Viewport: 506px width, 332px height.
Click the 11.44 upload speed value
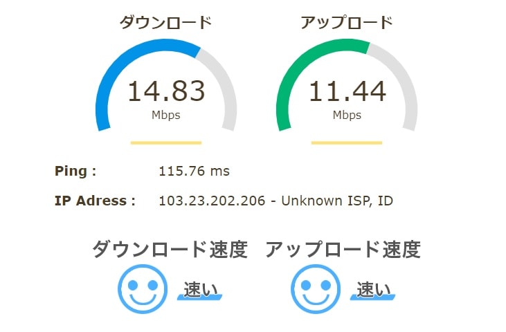347,91
